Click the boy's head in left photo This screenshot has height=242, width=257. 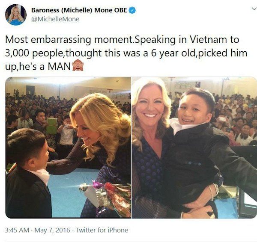(x=27, y=147)
